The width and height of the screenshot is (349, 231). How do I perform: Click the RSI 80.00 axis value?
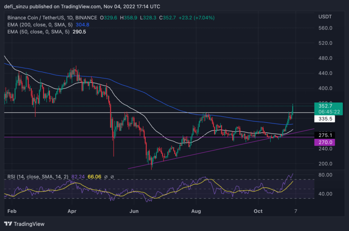(x=325, y=175)
